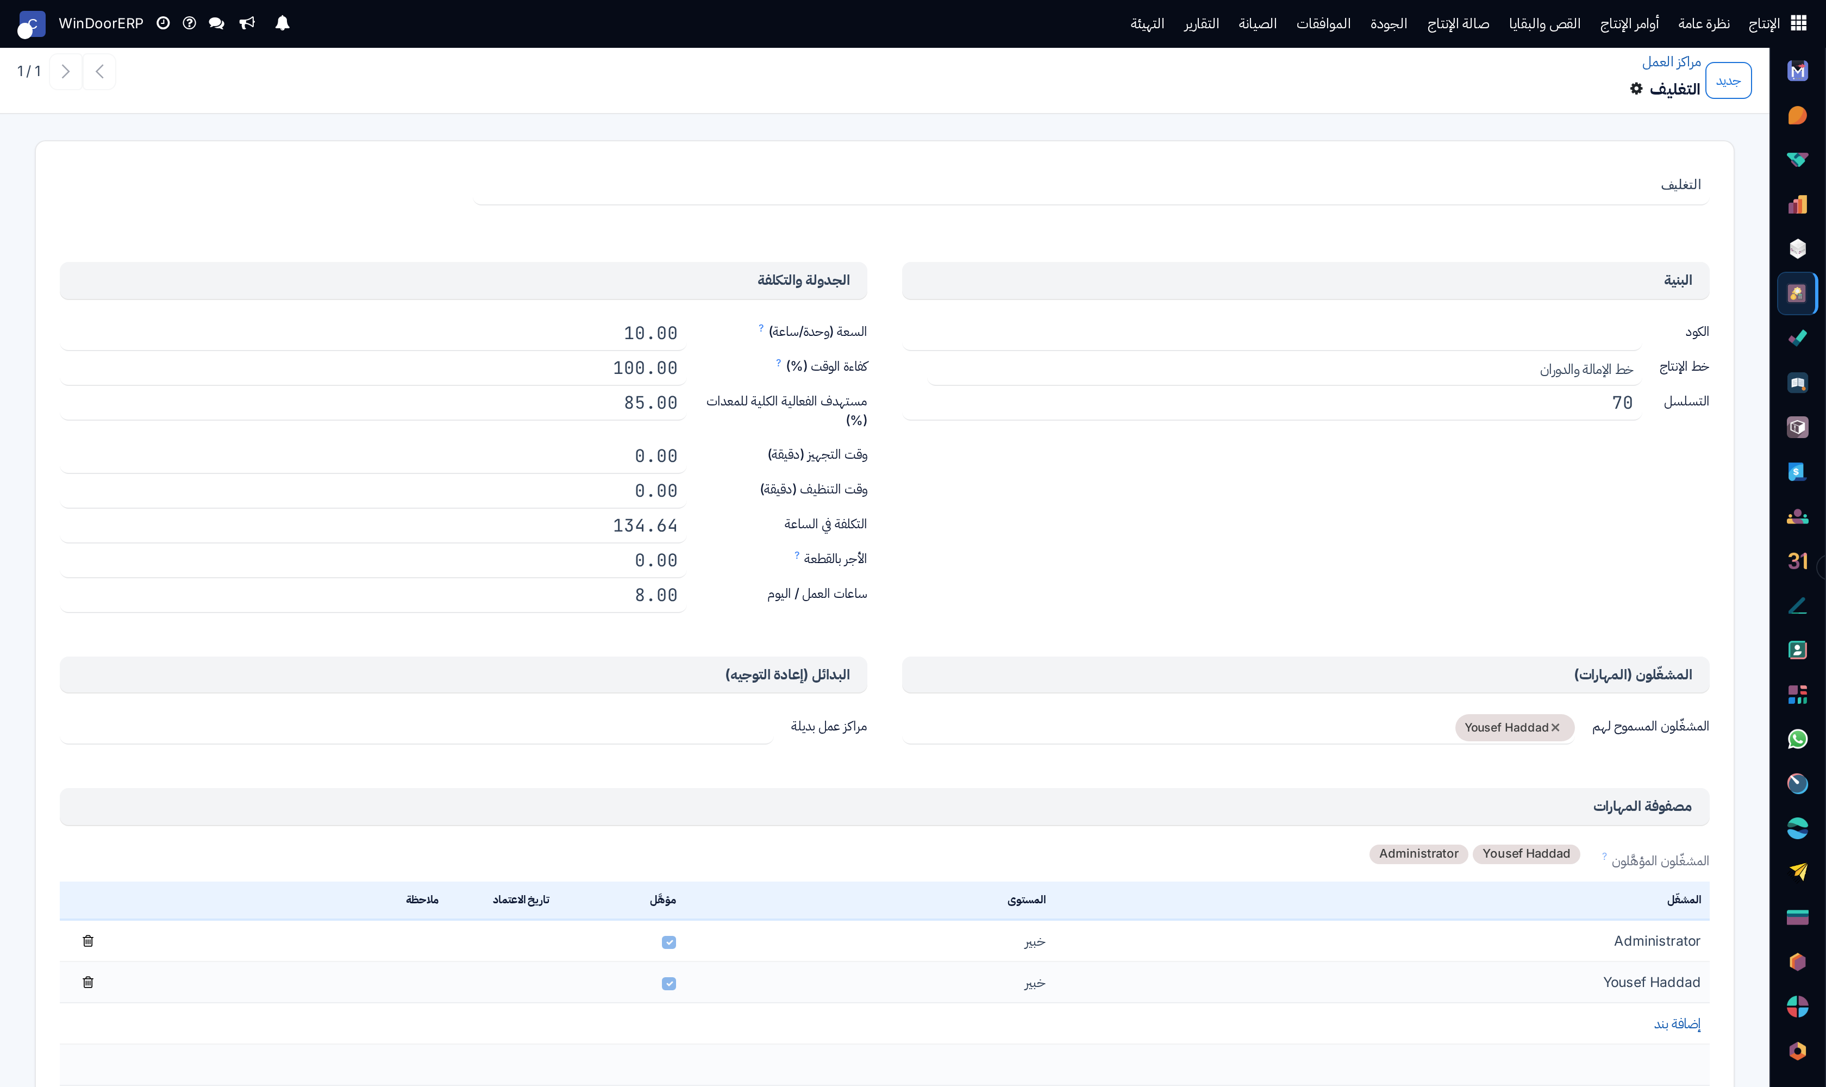Screen dimensions: 1826x1087
Task: Open the WhatsApp app icon
Action: pos(1797,739)
